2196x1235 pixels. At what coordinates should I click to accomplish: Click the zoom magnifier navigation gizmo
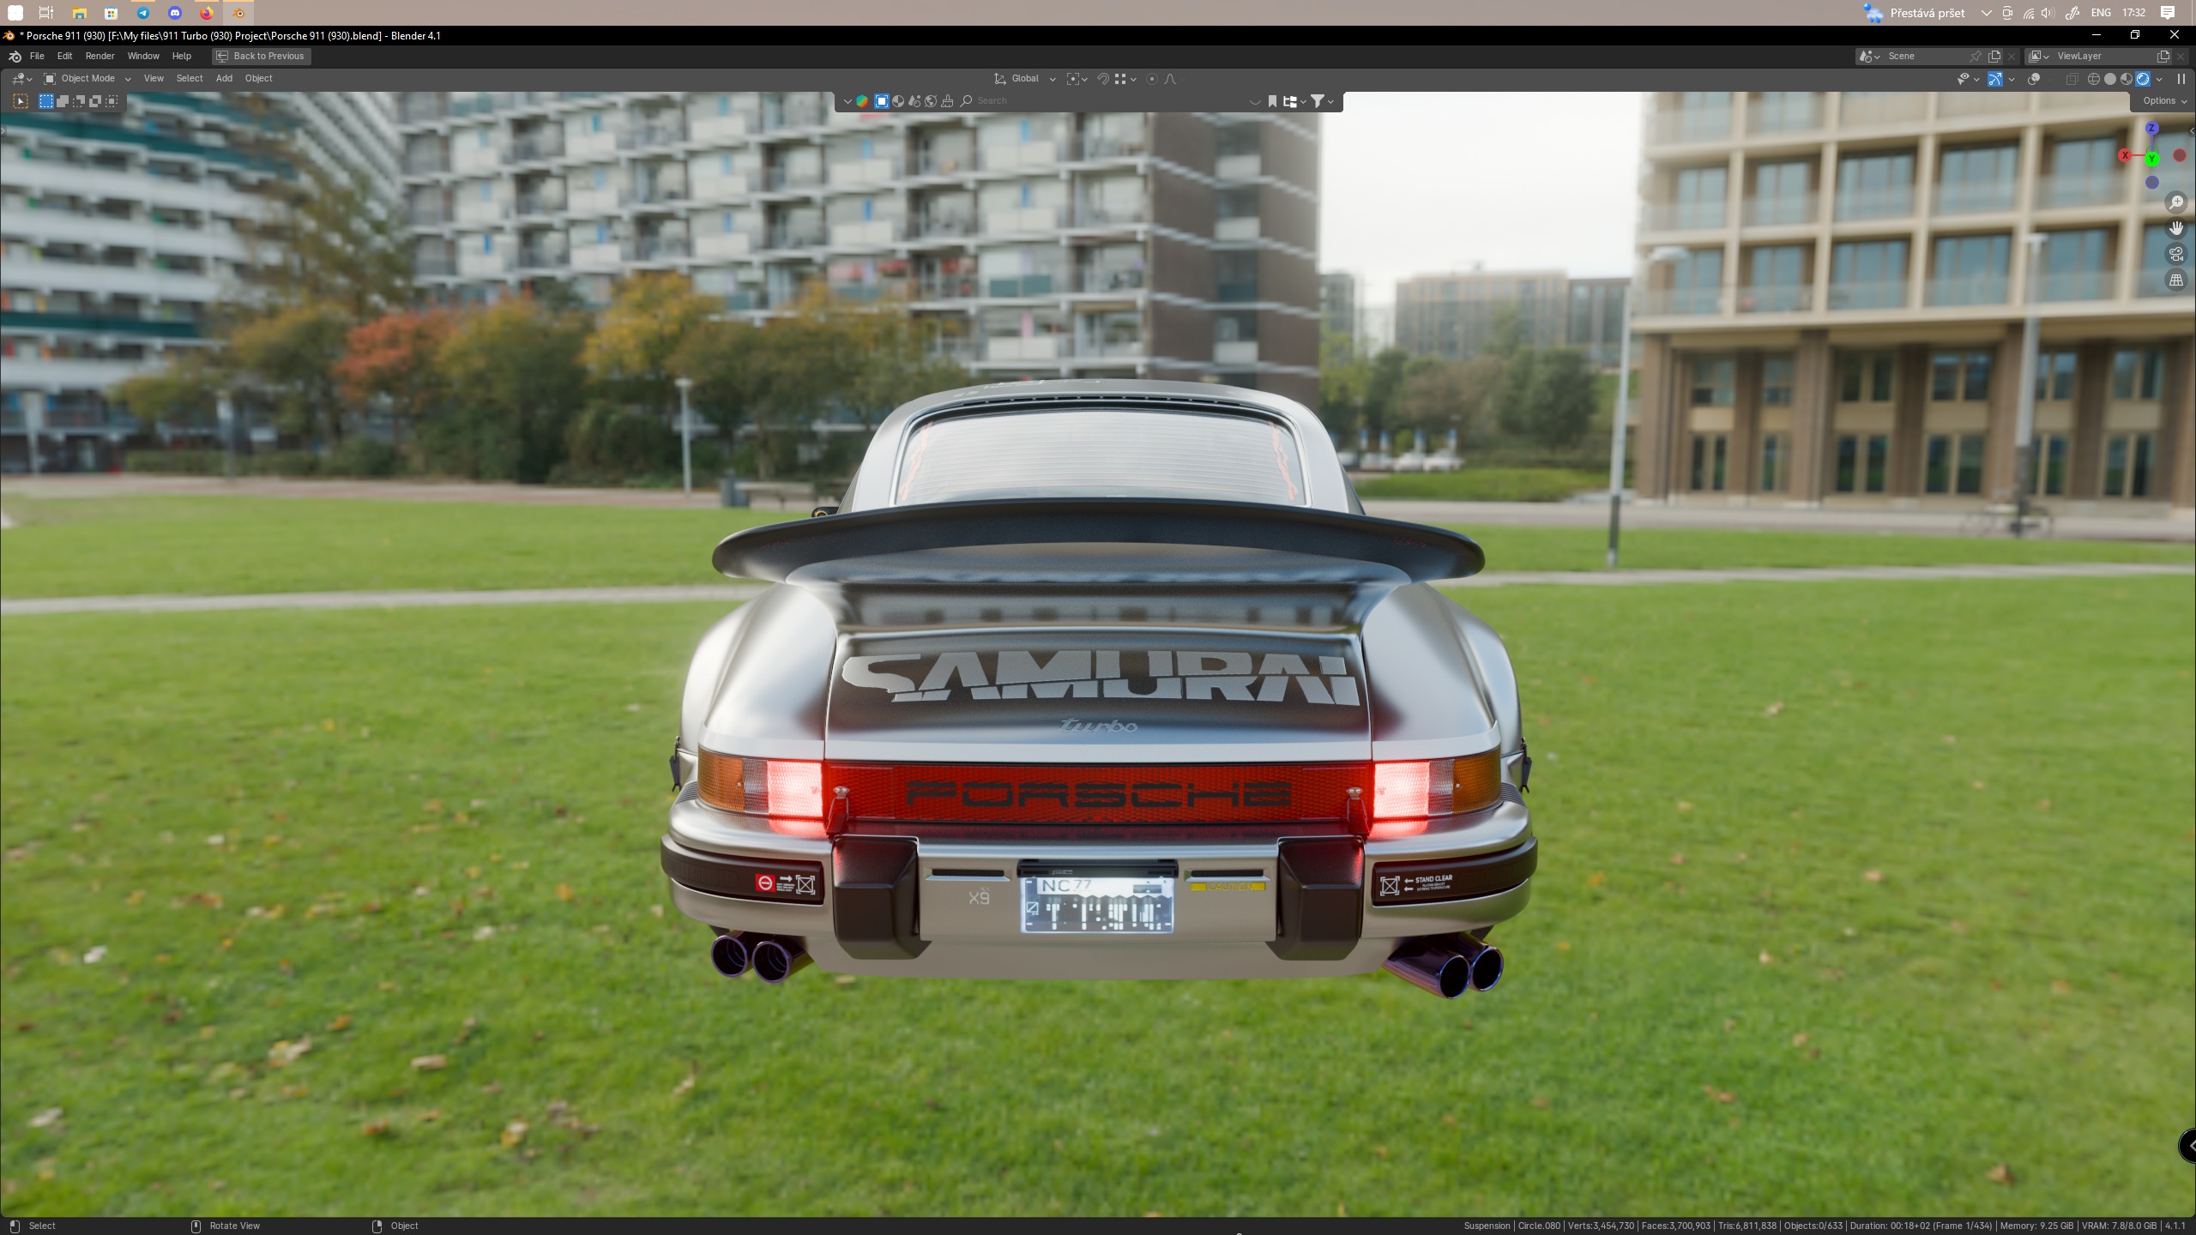pyautogui.click(x=2176, y=202)
